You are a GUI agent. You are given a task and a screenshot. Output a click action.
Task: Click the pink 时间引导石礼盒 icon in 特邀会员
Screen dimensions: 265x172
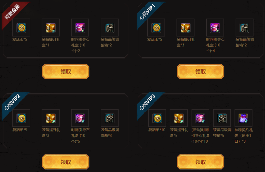(80, 28)
